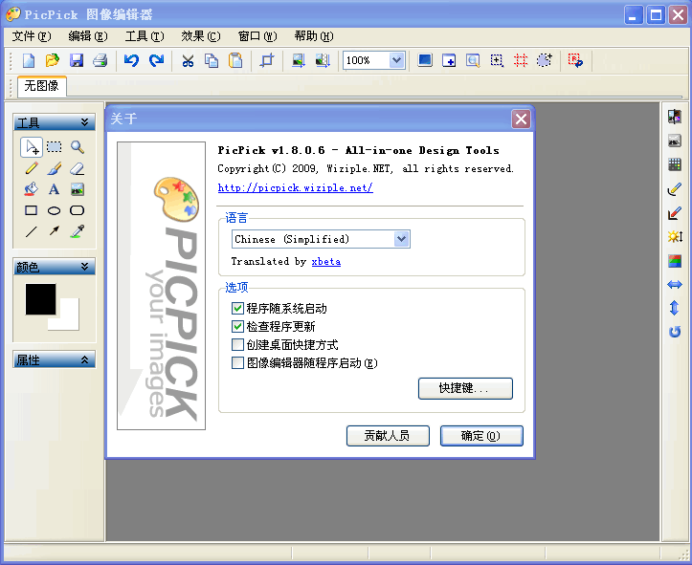Viewport: 692px width, 565px height.
Task: Open the 效果(C) menu
Action: pos(201,36)
